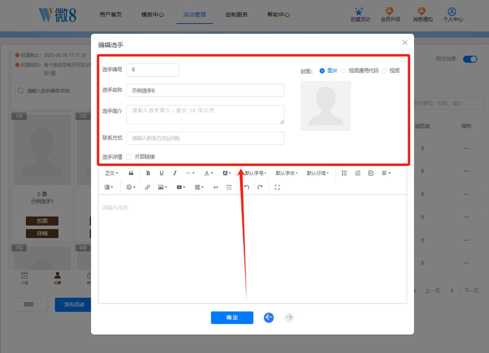Open the text alignment dropdown
Image resolution: width=489 pixels, height=353 pixels.
(x=386, y=173)
